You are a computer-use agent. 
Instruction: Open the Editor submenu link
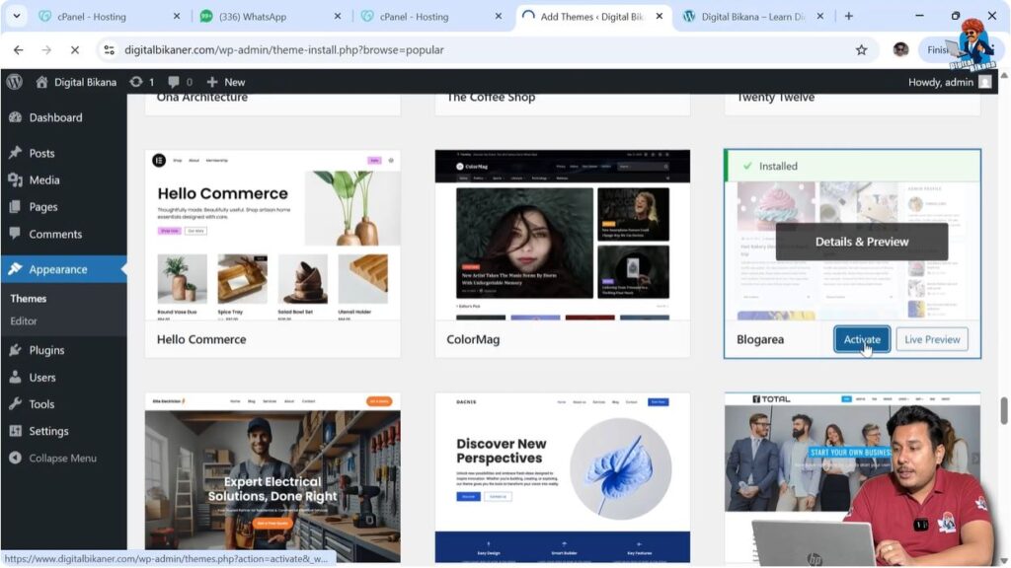(24, 320)
